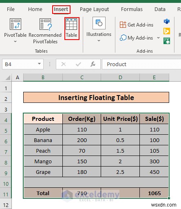Click the formula bar containing Product
181x209 pixels.
click(141, 64)
